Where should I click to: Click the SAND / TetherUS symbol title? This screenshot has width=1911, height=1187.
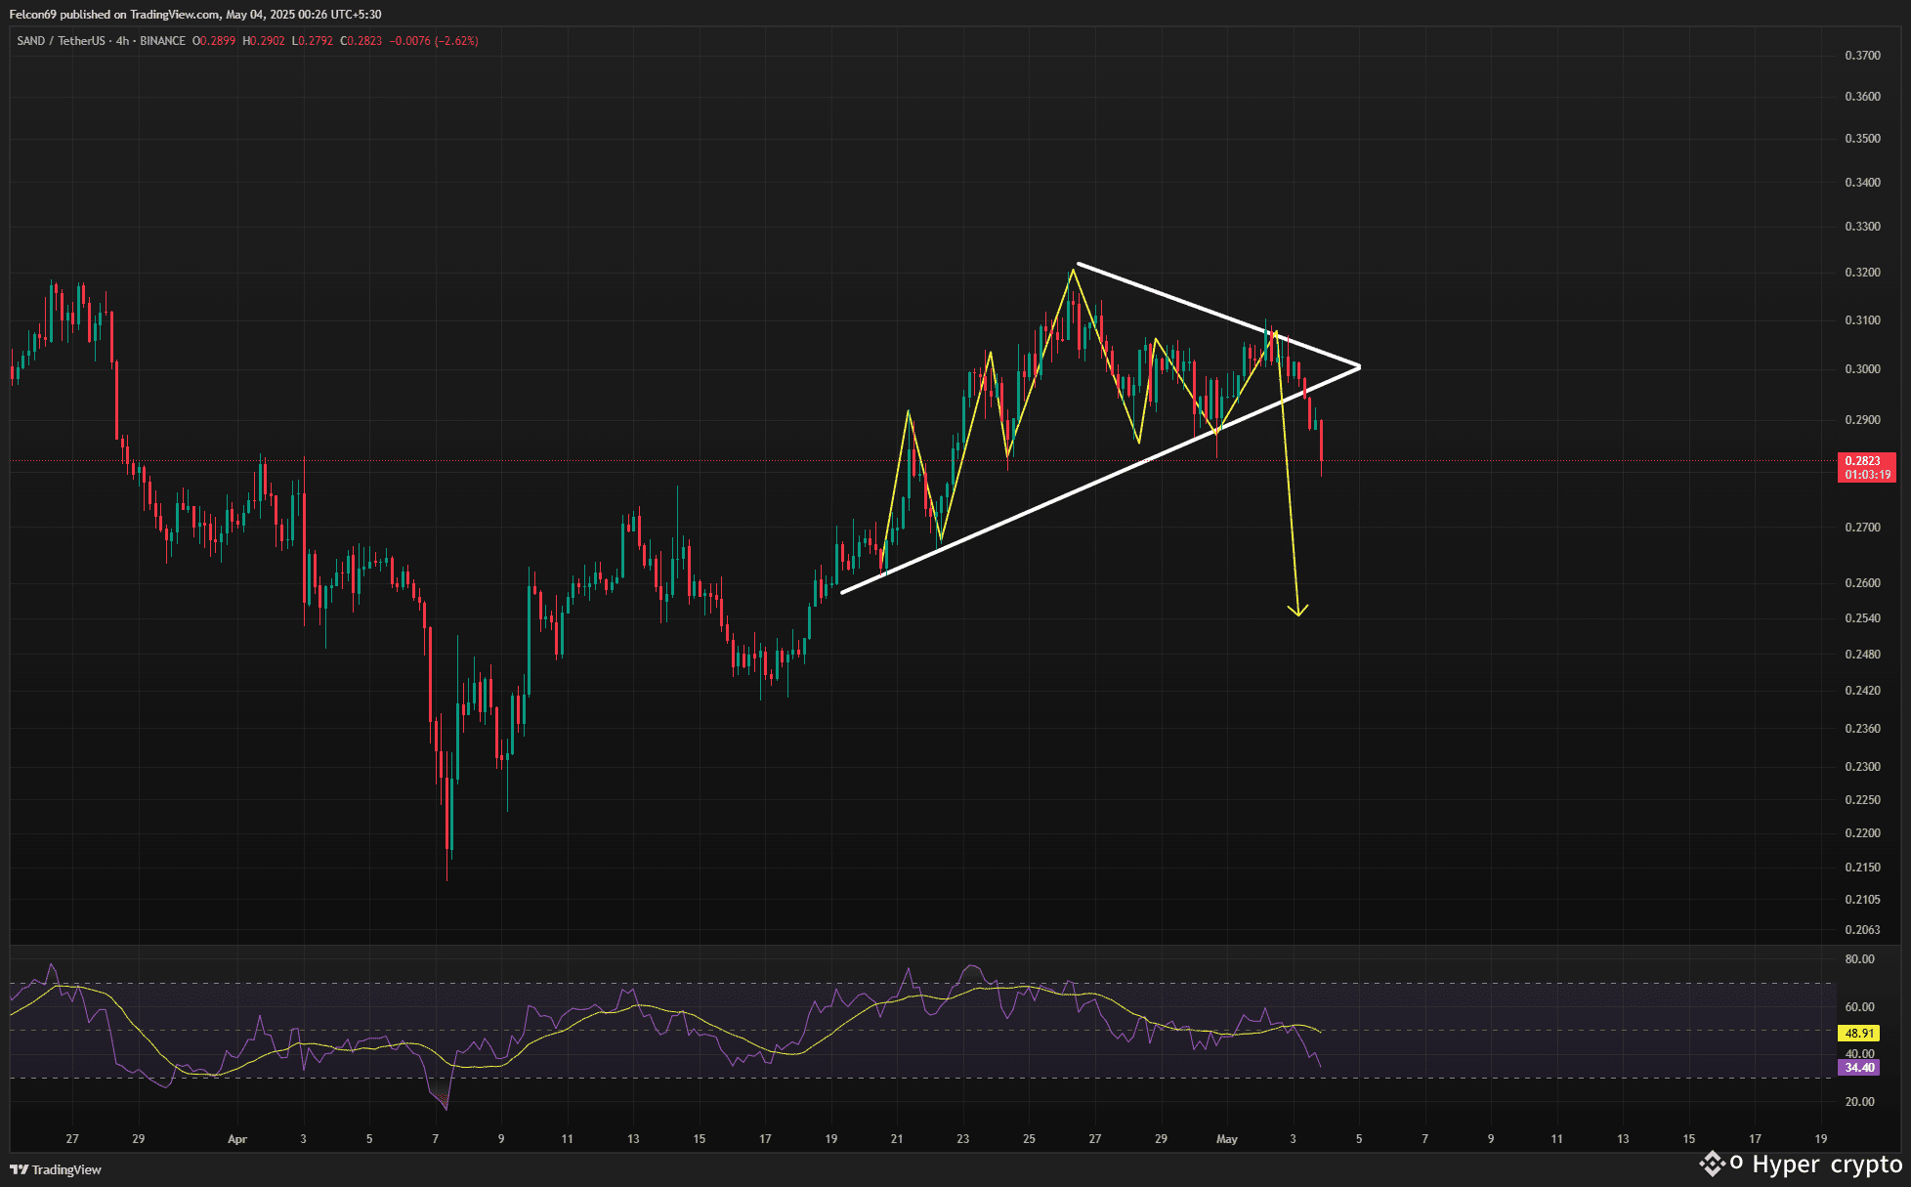61,41
